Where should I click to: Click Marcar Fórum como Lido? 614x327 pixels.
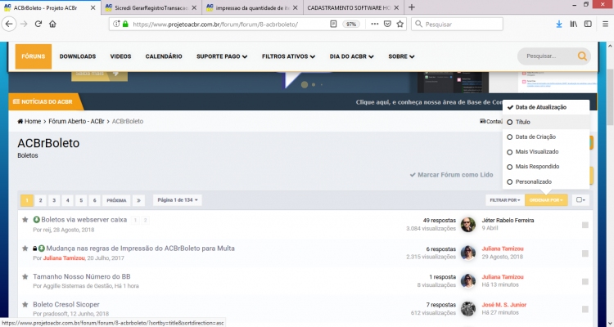click(451, 174)
